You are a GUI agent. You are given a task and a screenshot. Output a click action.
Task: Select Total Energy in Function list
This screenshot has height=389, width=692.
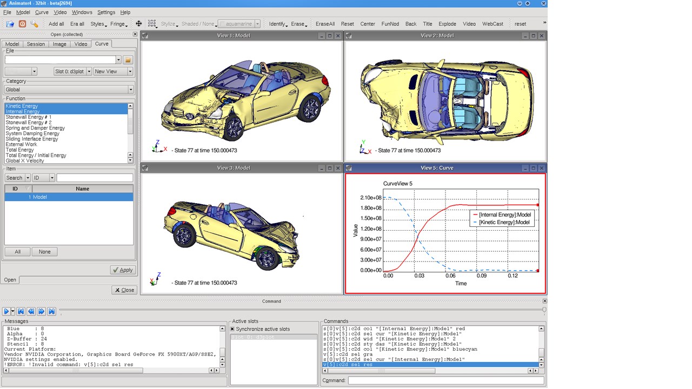[19, 150]
